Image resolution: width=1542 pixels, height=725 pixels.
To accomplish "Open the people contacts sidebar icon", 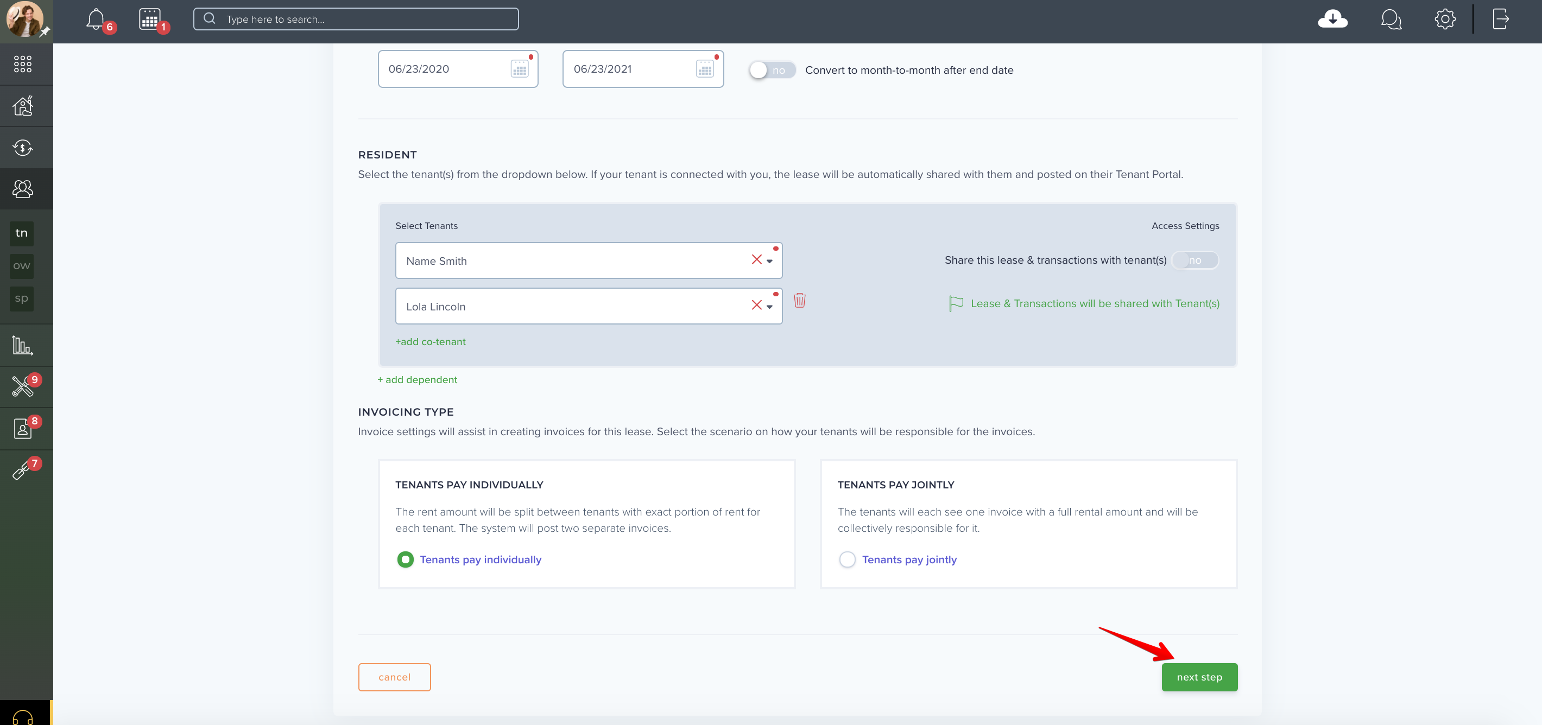I will point(23,189).
